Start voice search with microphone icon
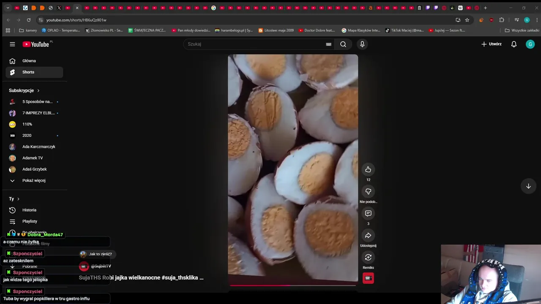The width and height of the screenshot is (541, 304). [362, 44]
